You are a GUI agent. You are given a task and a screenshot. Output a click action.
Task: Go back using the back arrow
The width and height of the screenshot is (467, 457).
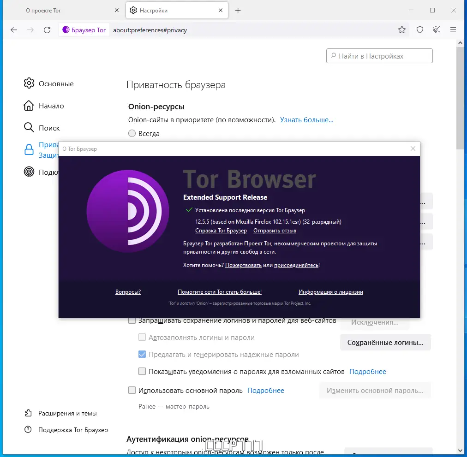tap(14, 30)
